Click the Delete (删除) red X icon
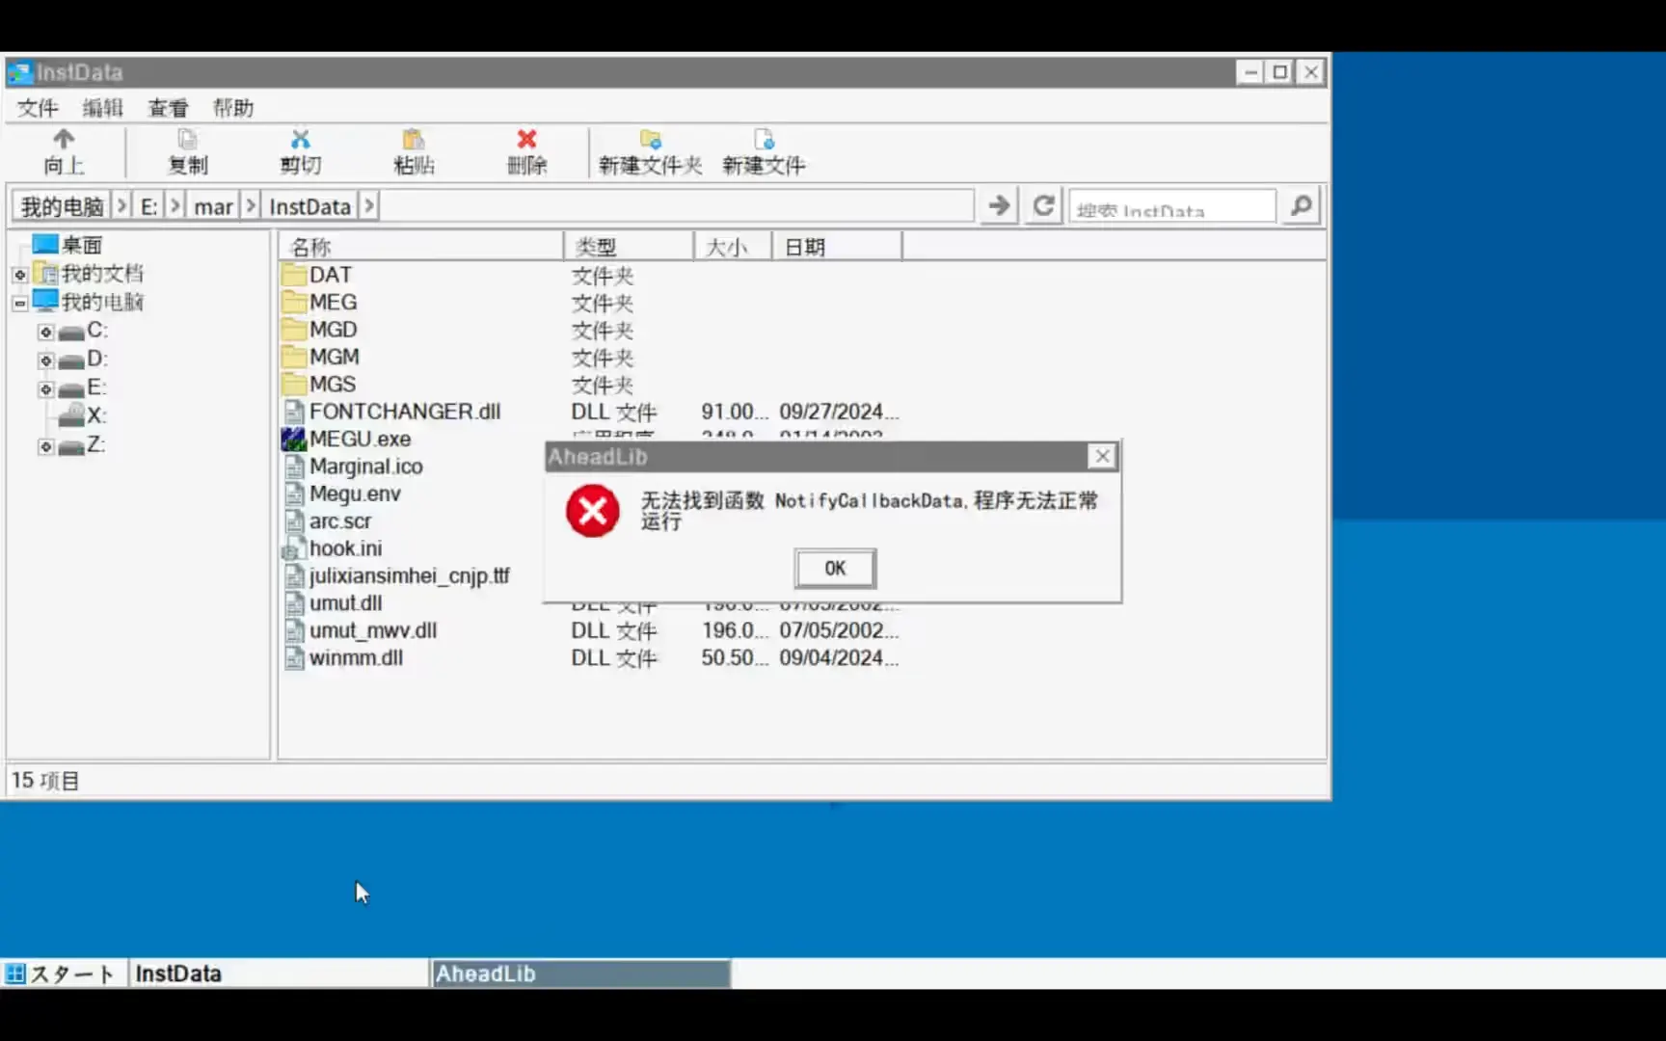Screen dimensions: 1666x1041 (526, 140)
